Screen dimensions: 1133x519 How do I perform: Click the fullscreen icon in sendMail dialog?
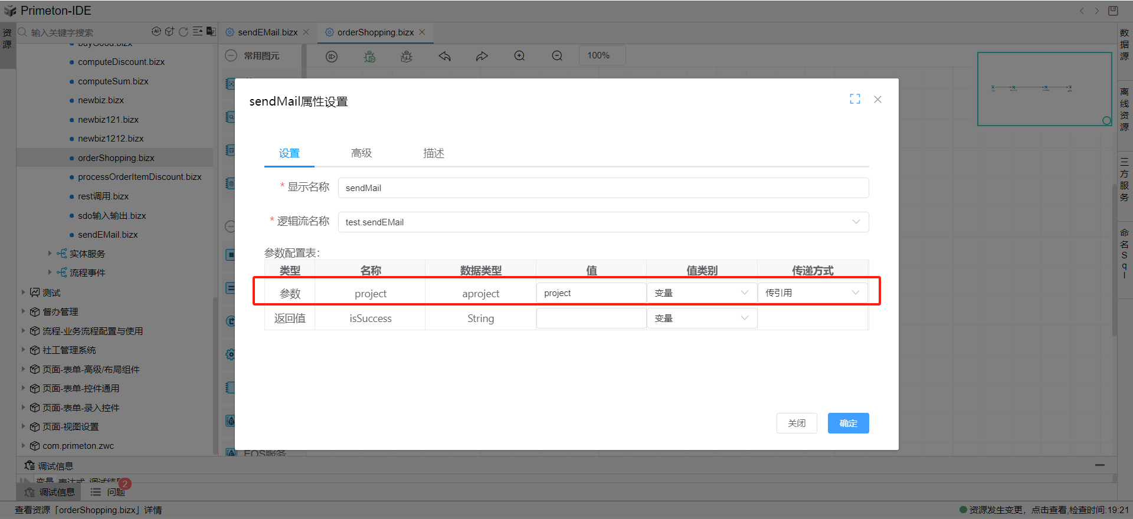click(854, 99)
